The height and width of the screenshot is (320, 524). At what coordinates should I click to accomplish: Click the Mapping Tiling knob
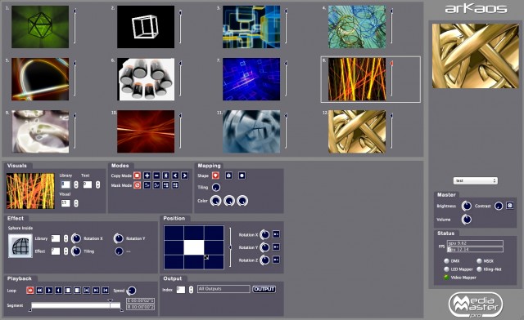(x=216, y=187)
